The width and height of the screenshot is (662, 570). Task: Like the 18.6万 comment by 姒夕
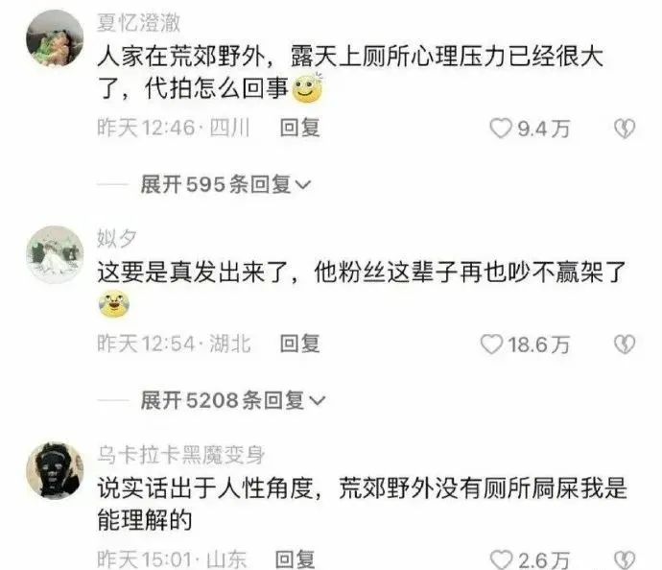tap(491, 344)
